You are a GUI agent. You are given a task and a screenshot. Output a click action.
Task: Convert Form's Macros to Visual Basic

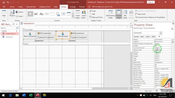coord(150,17)
